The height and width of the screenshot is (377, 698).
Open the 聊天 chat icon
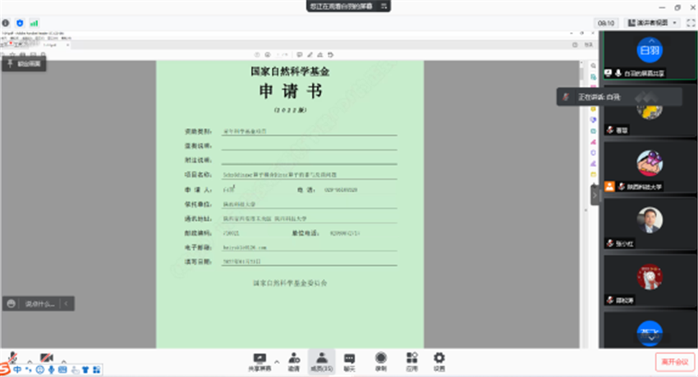click(349, 360)
